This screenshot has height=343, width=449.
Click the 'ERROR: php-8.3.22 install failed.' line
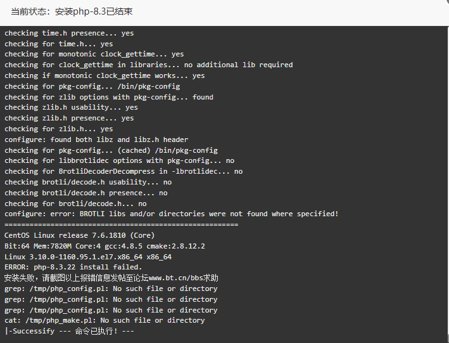(73, 268)
